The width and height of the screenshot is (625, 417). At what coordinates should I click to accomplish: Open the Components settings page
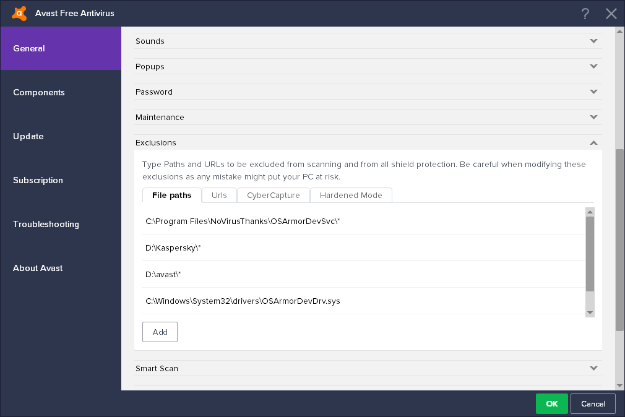39,92
